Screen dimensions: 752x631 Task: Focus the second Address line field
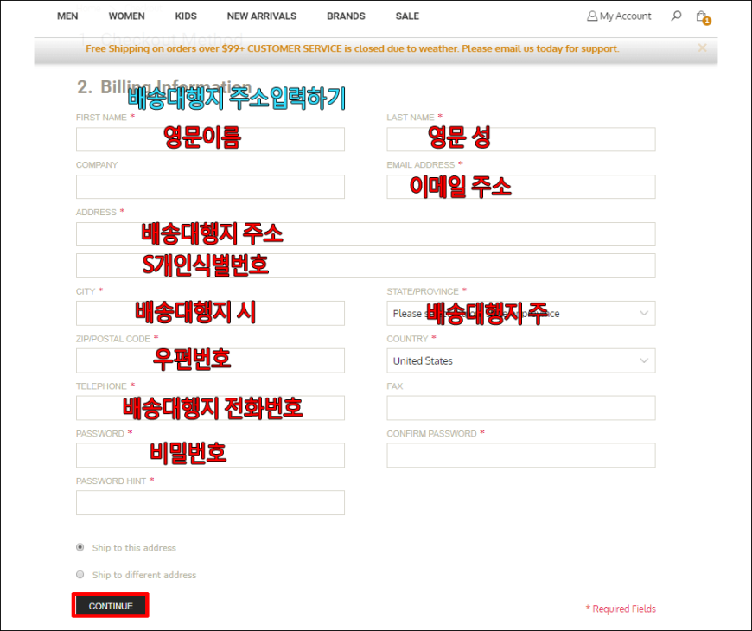pos(366,265)
